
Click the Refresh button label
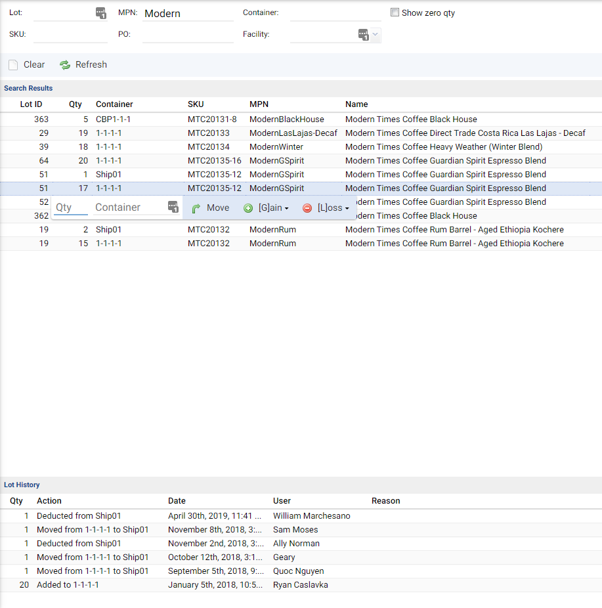(x=91, y=65)
